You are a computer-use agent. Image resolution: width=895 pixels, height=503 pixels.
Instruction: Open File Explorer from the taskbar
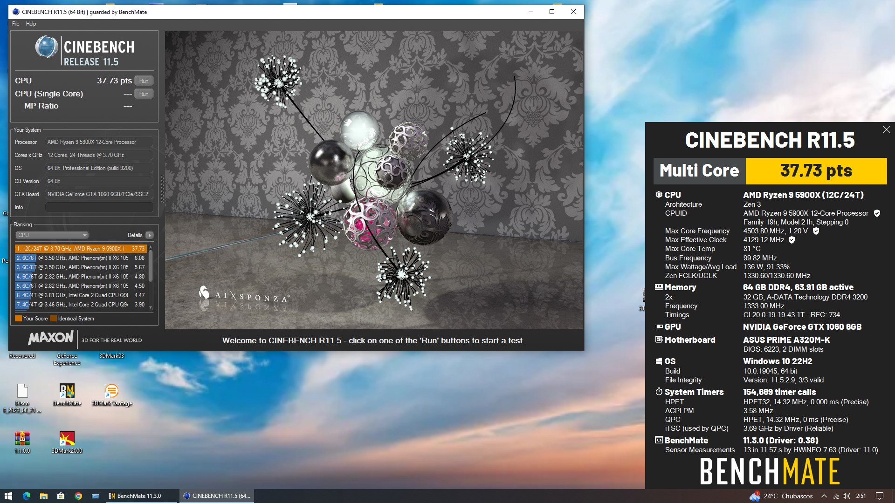coord(44,496)
